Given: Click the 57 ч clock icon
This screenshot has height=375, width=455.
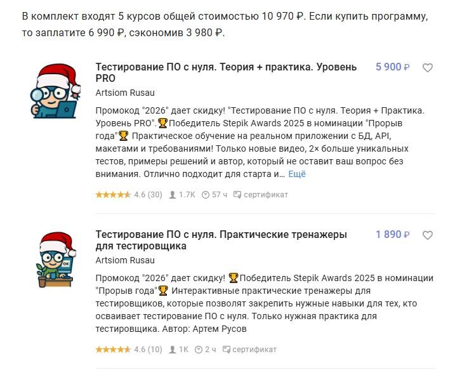Looking at the screenshot, I should 205,195.
